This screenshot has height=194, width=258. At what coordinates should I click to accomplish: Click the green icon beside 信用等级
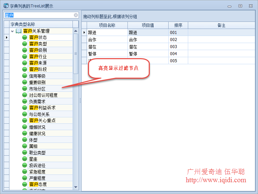pos(25,76)
